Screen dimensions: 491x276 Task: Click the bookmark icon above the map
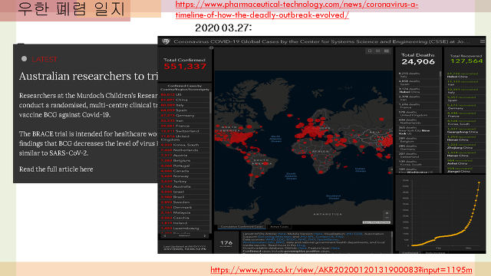[370, 51]
